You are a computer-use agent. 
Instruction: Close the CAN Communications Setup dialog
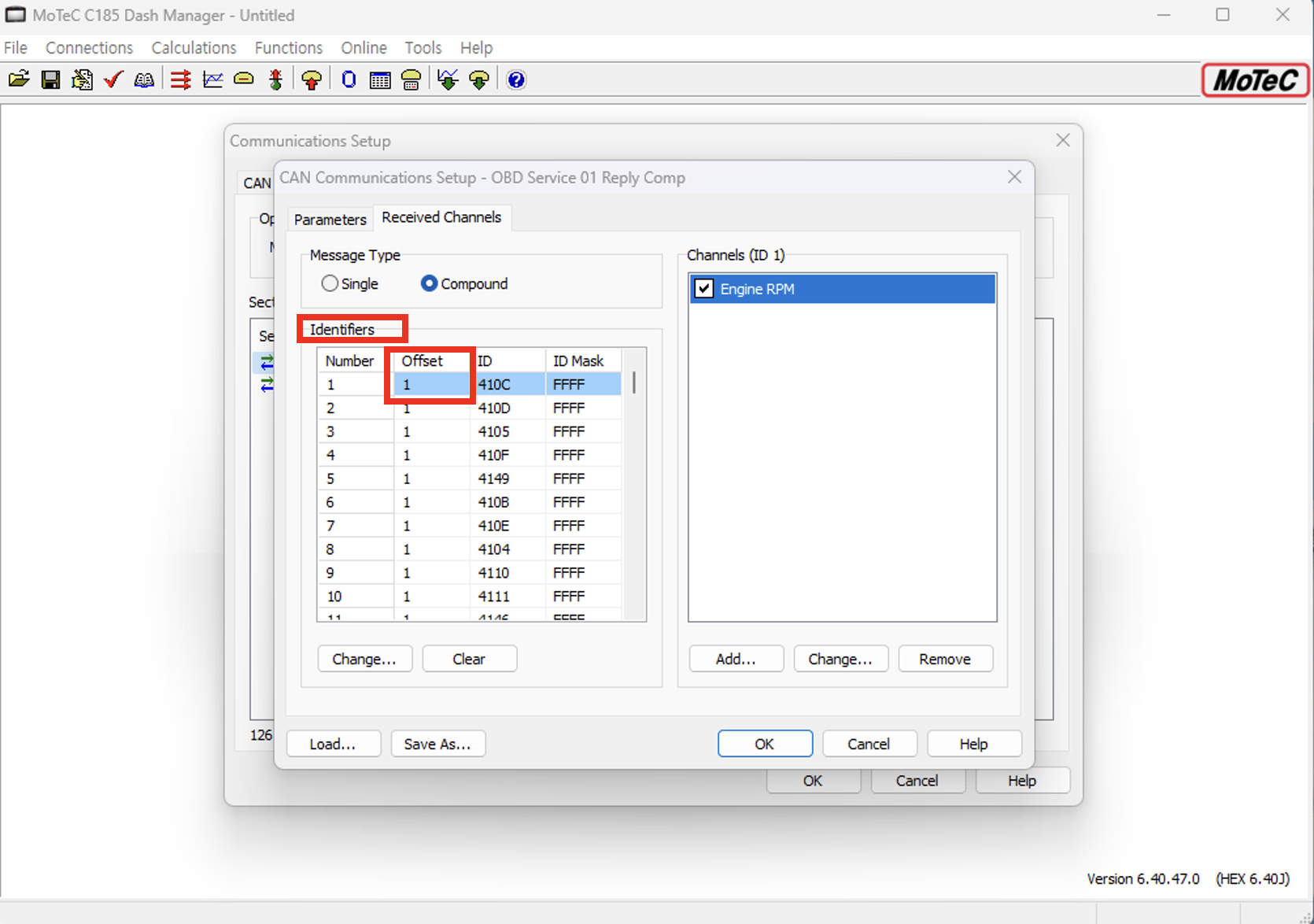pos(1015,177)
